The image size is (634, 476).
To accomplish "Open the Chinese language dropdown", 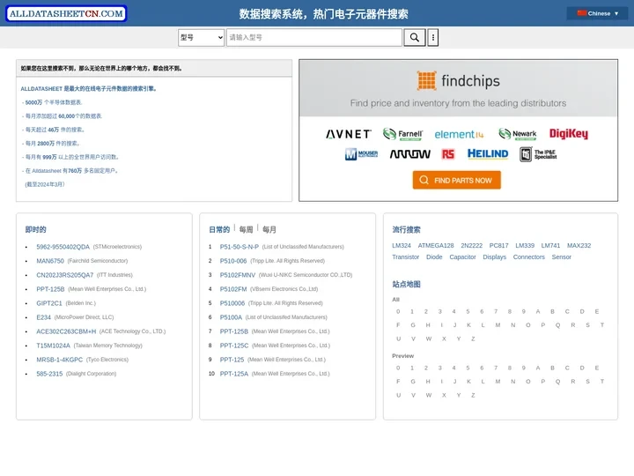I will point(598,13).
